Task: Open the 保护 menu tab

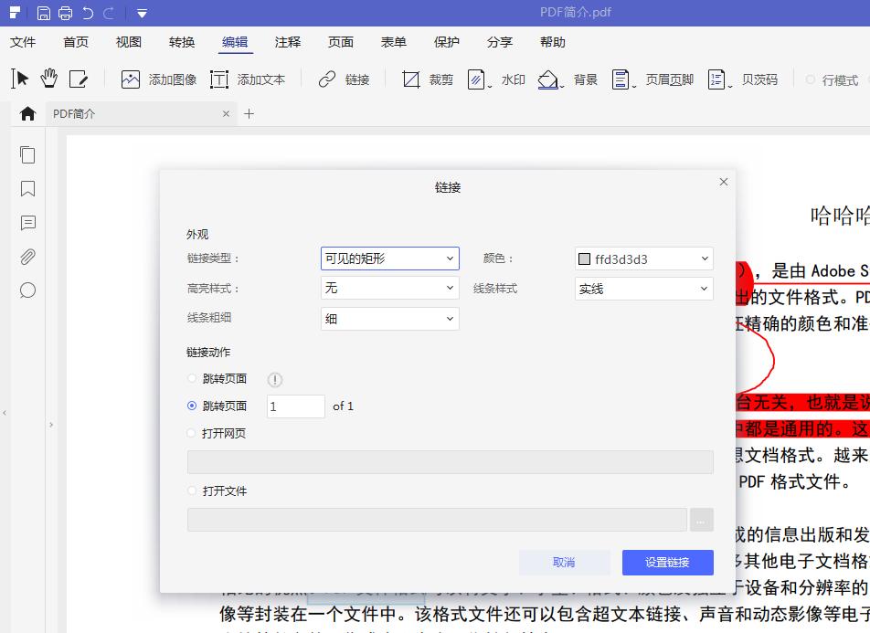Action: pyautogui.click(x=446, y=42)
